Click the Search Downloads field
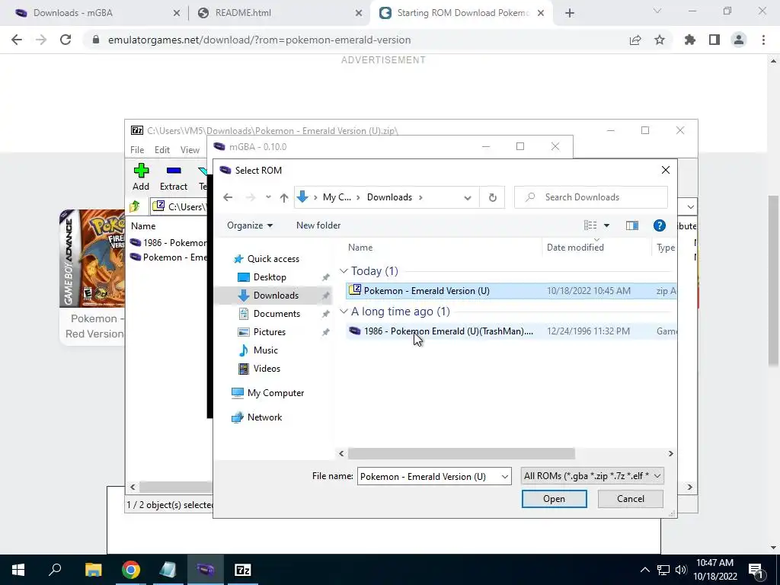This screenshot has width=780, height=585. 591,197
